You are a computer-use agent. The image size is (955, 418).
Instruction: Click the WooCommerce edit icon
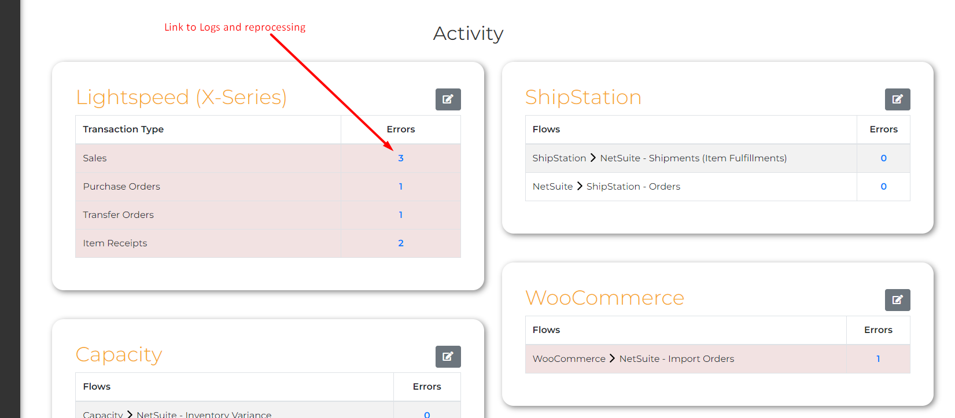coord(897,300)
